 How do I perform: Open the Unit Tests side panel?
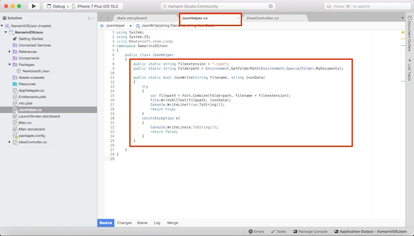click(410, 69)
